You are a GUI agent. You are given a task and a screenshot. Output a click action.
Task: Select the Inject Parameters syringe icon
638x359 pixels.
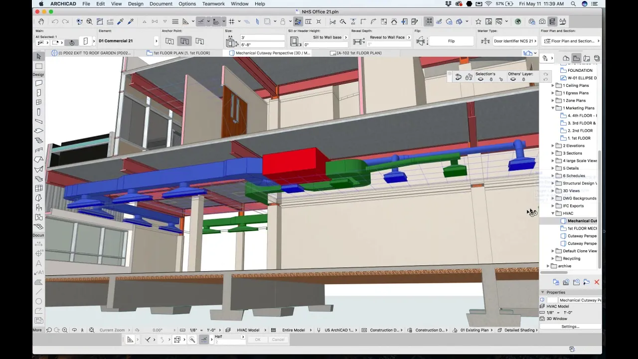point(131,21)
